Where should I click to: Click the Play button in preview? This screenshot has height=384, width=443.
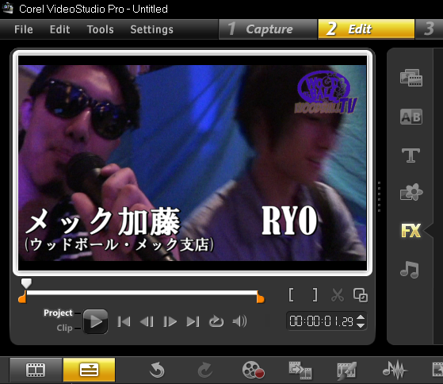[95, 321]
